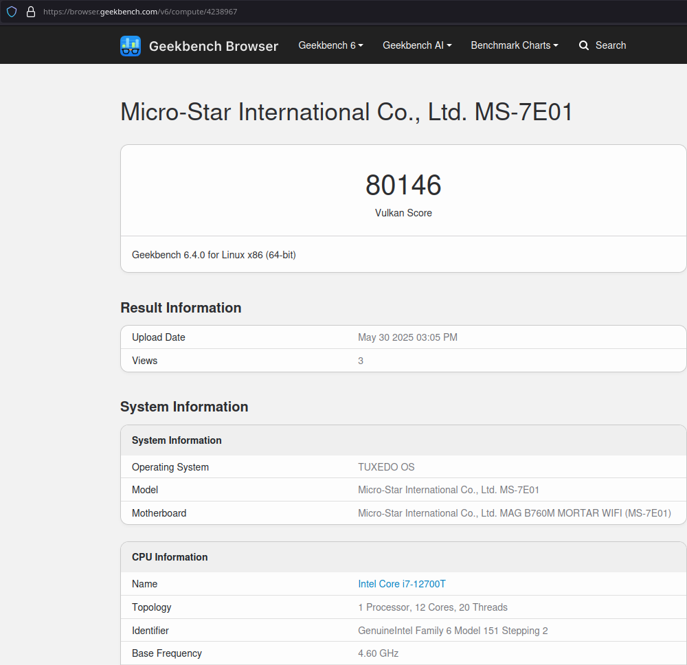Select the MAG B760M MORTAR WIFI value
This screenshot has height=665, width=687.
515,513
